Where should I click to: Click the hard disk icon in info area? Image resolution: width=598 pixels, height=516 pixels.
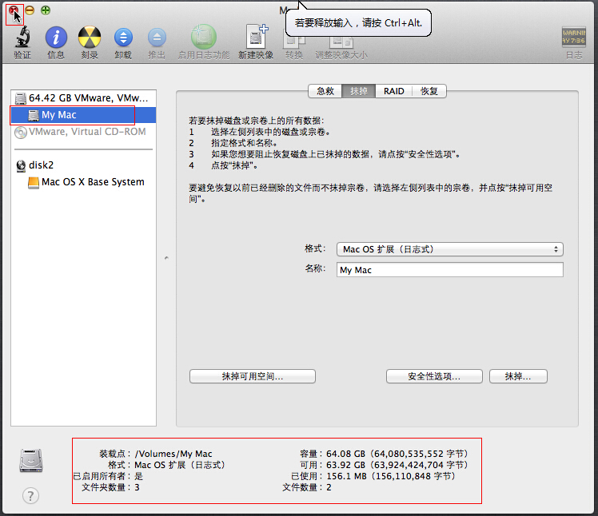31,460
